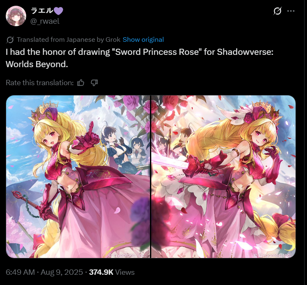Open the right Sword Princess Rose artwork
This screenshot has height=285, width=307.
pos(223,176)
